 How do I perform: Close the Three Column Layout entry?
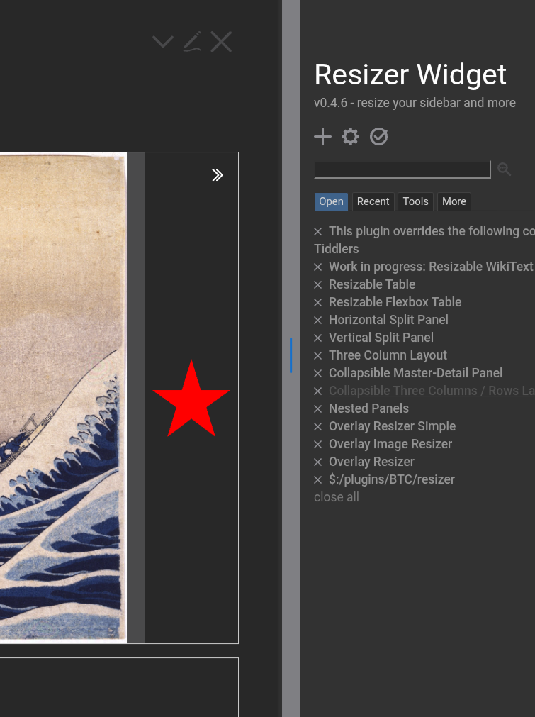click(318, 356)
